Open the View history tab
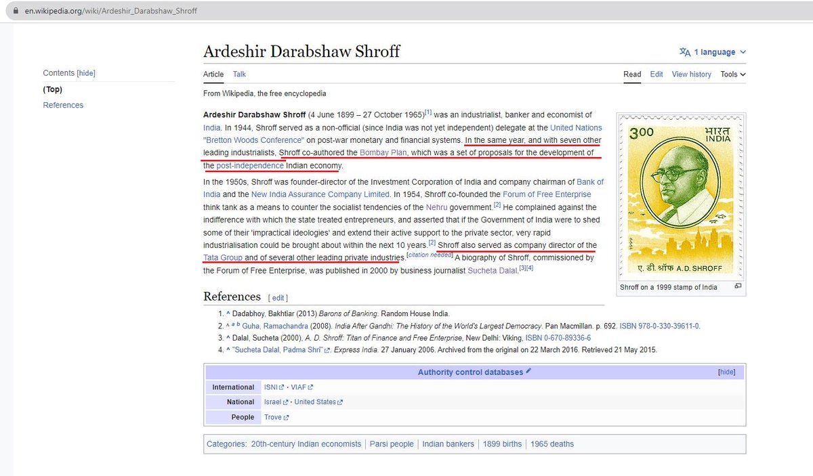The width and height of the screenshot is (813, 476). pos(692,74)
